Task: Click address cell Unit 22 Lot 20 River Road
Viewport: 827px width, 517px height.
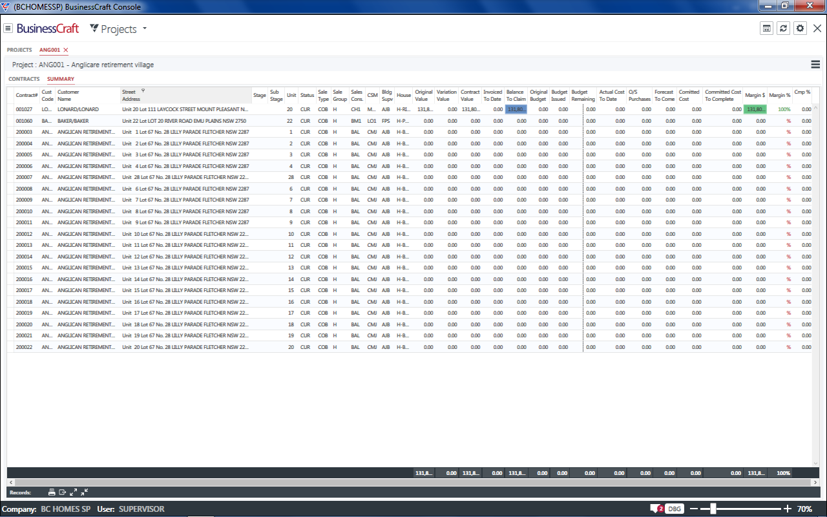Action: point(186,121)
